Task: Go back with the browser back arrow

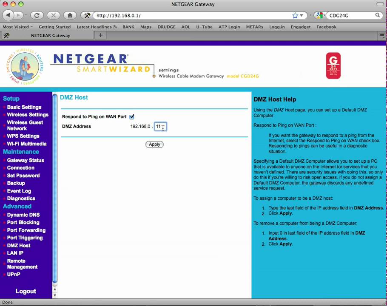Action: [x=8, y=15]
